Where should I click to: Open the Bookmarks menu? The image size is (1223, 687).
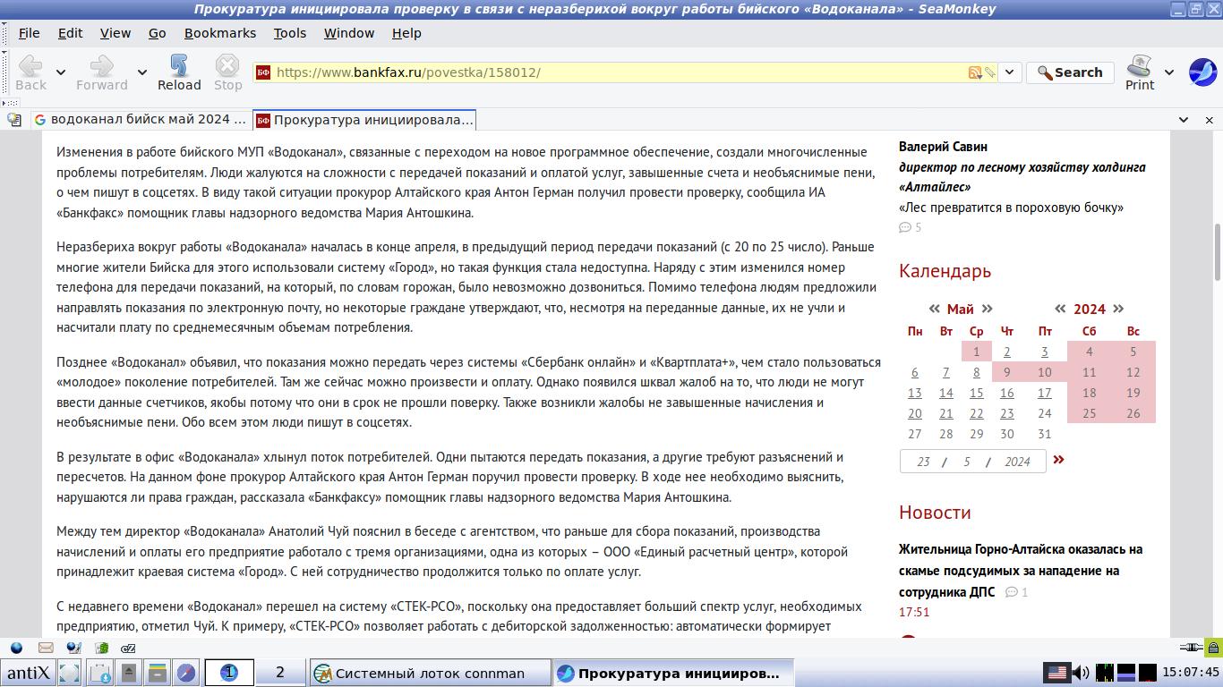(x=219, y=33)
